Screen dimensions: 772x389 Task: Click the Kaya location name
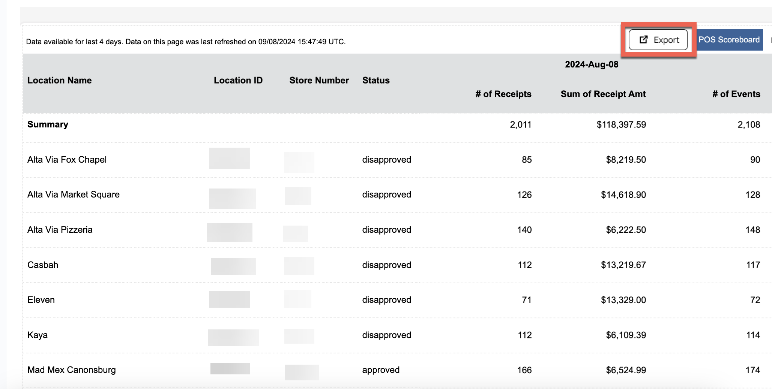[x=38, y=335]
